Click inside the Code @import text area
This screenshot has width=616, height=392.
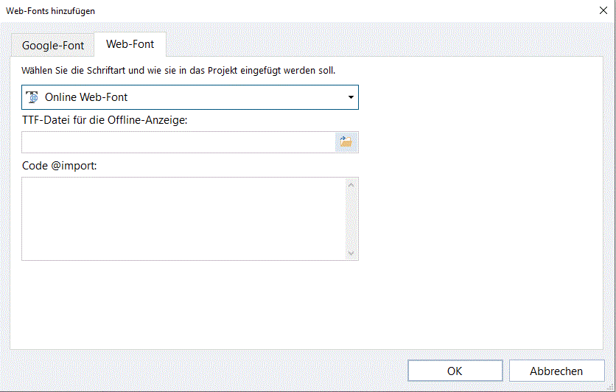[x=183, y=219]
